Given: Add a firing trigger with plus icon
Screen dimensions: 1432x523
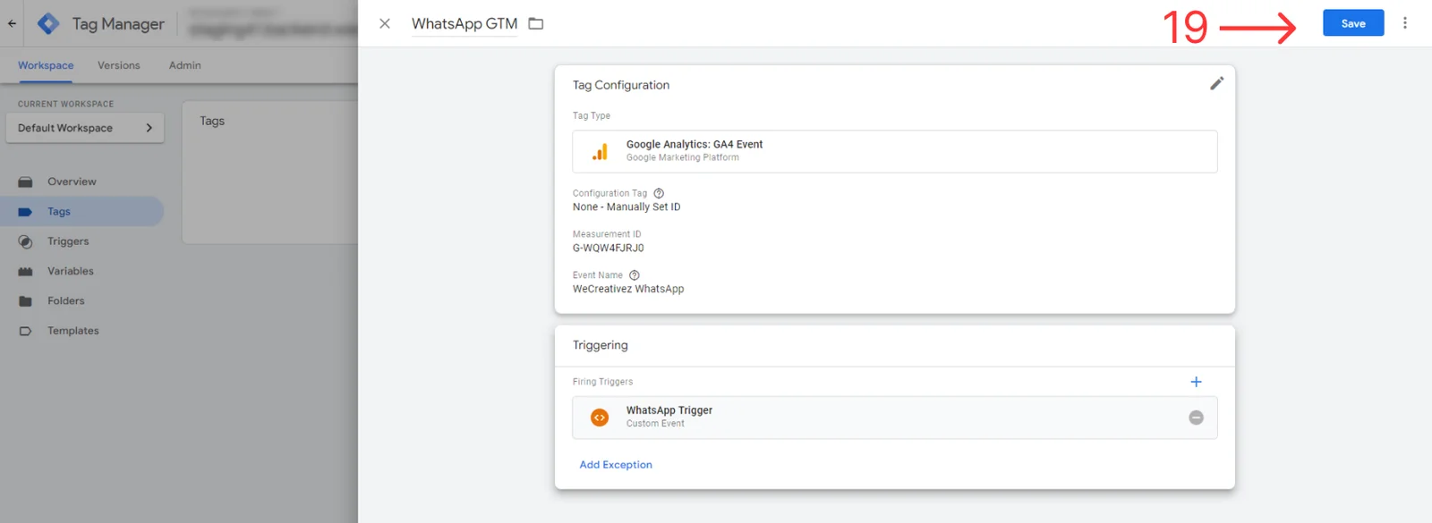Looking at the screenshot, I should [1196, 382].
